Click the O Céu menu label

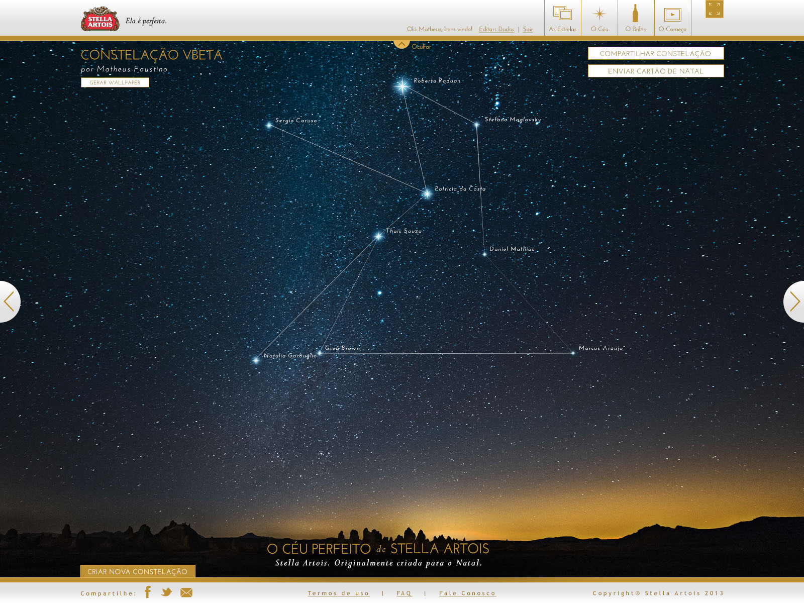click(599, 29)
